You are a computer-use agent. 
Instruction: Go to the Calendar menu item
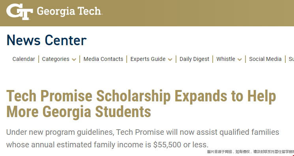[24, 59]
